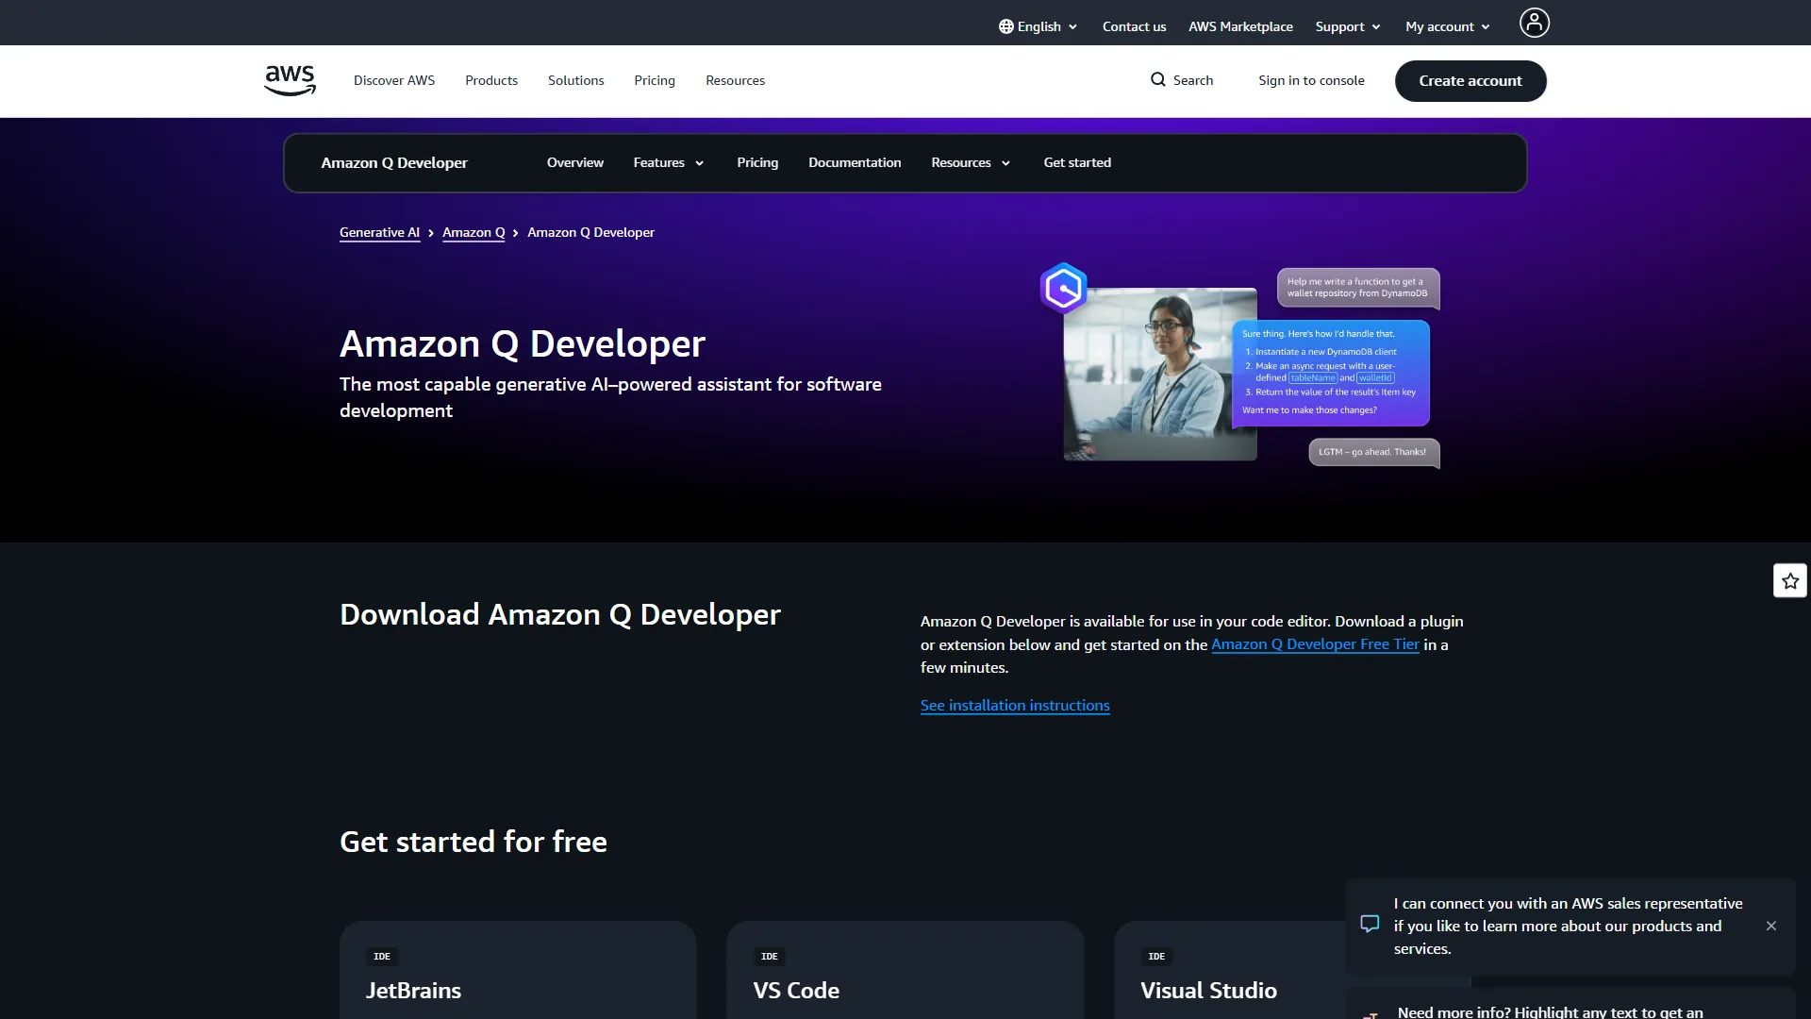Open the Products menu
The width and height of the screenshot is (1811, 1019).
tap(491, 80)
